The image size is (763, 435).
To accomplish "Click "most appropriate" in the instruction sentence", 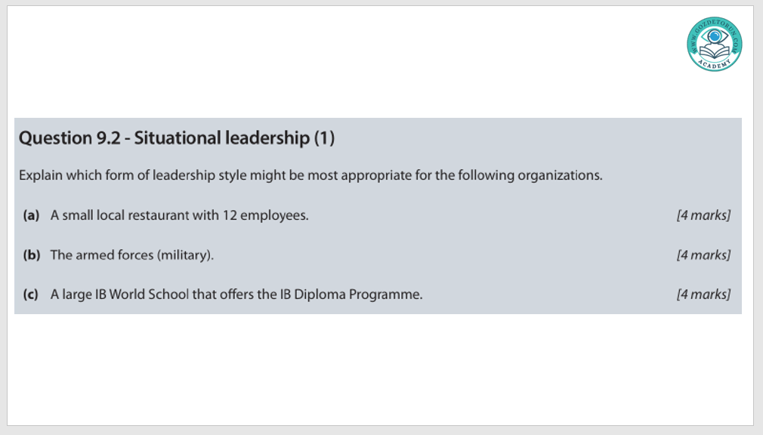I will pos(376,175).
